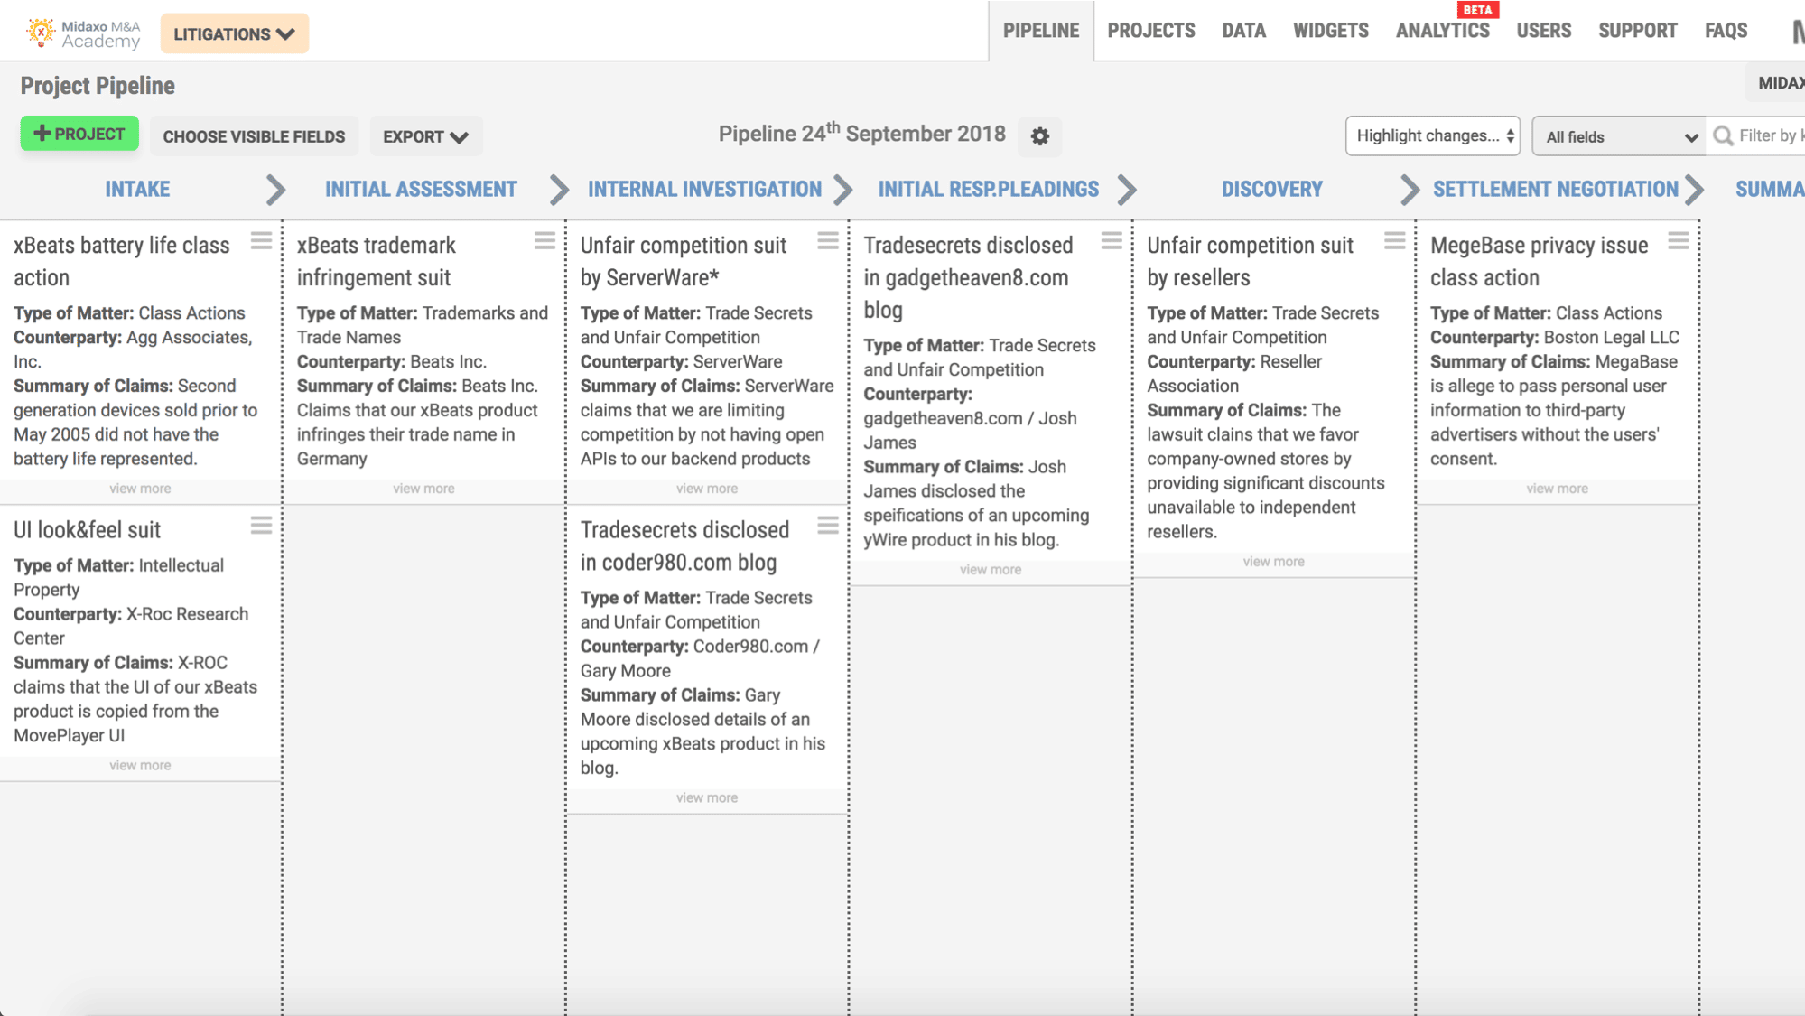Open menu of gadgetheaven8.com tradesecrets card
Viewport: 1805px width, 1016px height.
pyautogui.click(x=1112, y=241)
